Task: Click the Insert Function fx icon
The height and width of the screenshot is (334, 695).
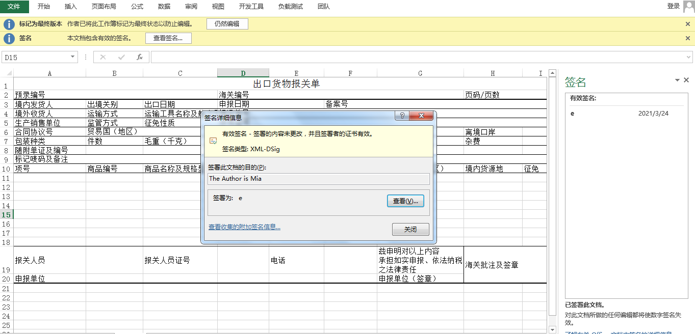Action: pyautogui.click(x=139, y=57)
